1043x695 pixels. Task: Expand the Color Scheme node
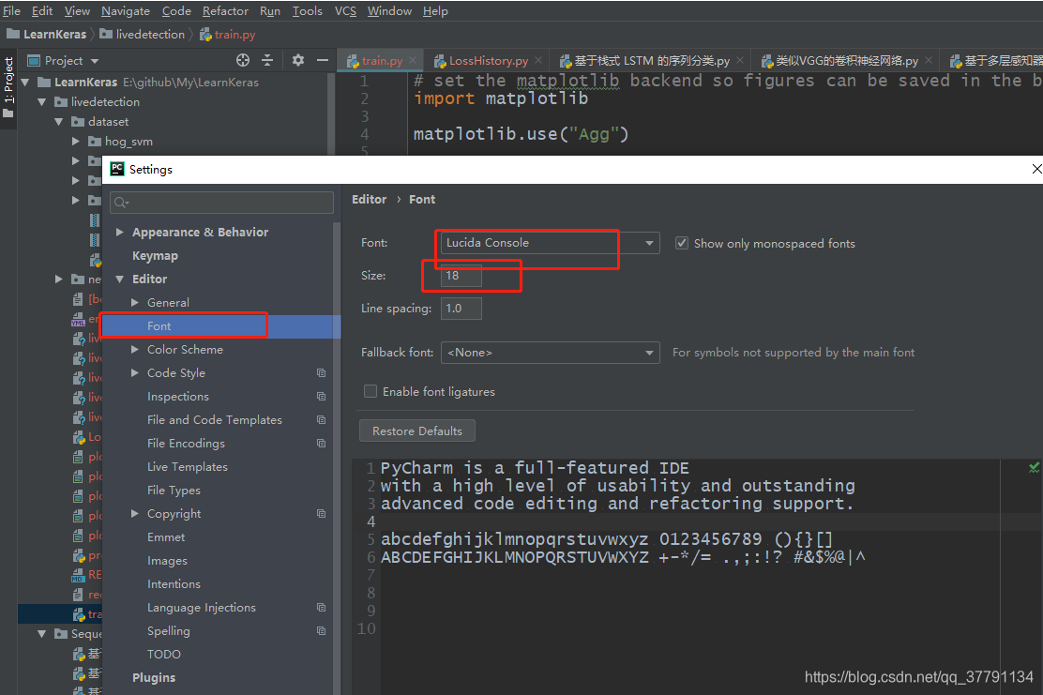135,349
